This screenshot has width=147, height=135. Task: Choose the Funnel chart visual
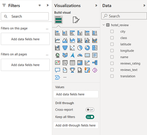pyautogui.click(x=65, y=48)
